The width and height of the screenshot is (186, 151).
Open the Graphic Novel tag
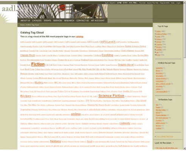pyautogui.click(x=126, y=65)
